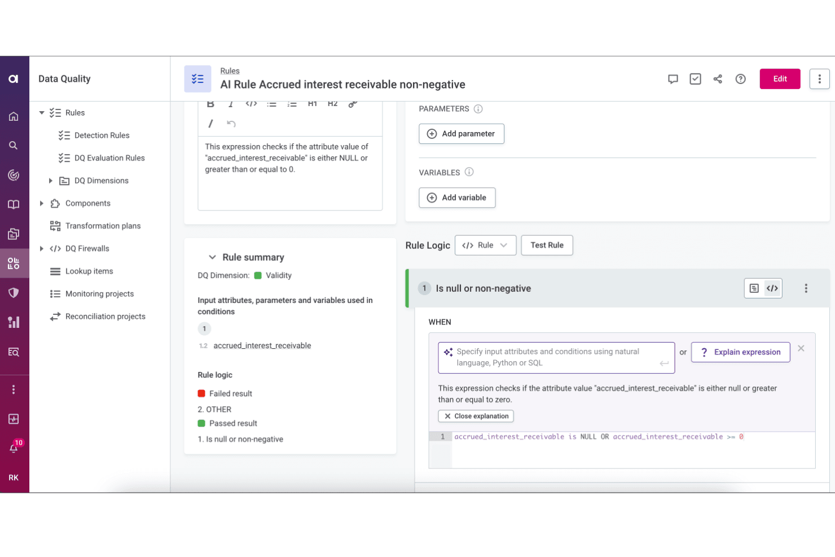Open Lookup items in the sidebar
835x557 pixels.
pyautogui.click(x=89, y=271)
